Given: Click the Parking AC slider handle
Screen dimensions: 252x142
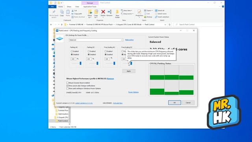Looking at the screenshot, I should (x=80, y=63).
